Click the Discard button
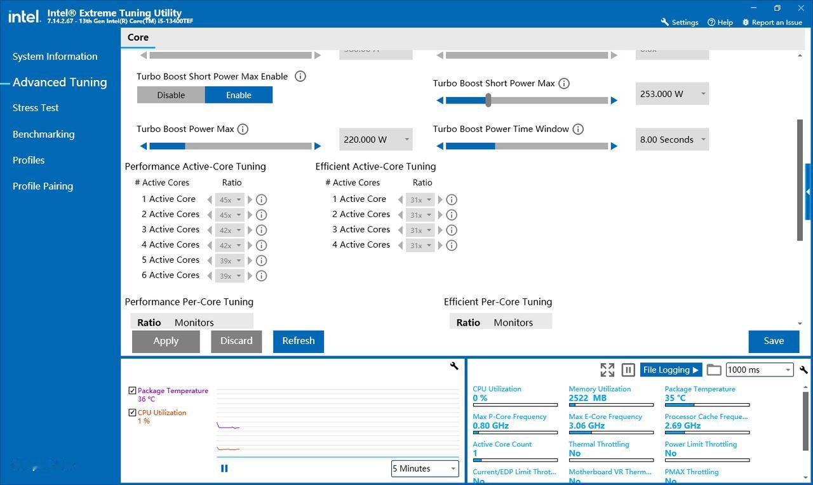 pos(236,341)
